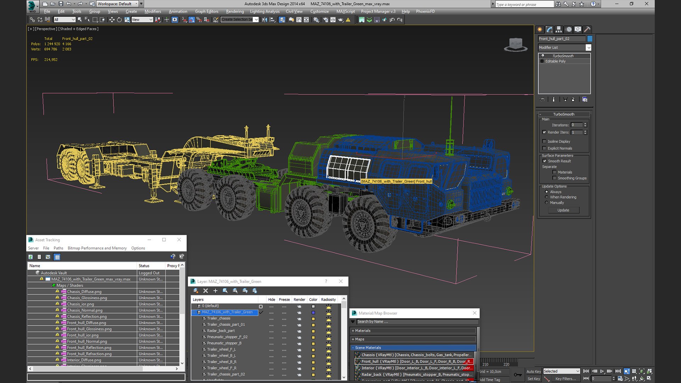Click Delete layer X icon in Layer dialog

pyautogui.click(x=205, y=291)
